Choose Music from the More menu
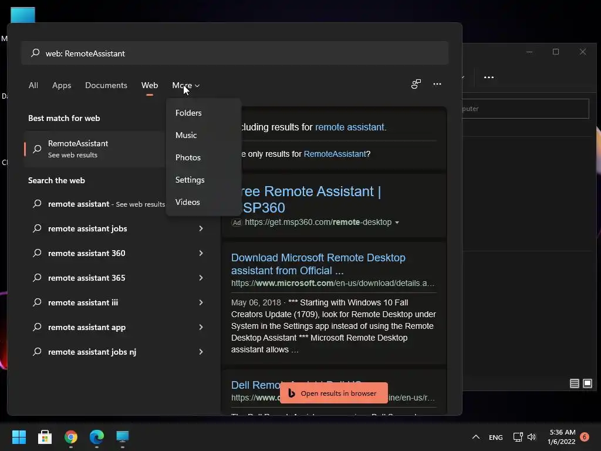The image size is (601, 451). [204, 135]
